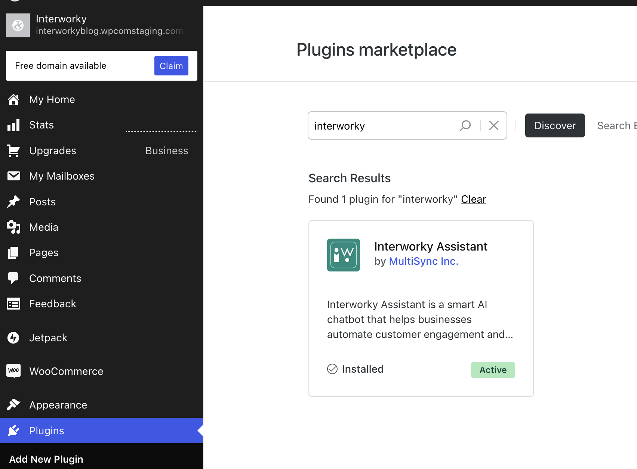Open MultiSync Inc. author link
The image size is (637, 469).
tap(424, 261)
